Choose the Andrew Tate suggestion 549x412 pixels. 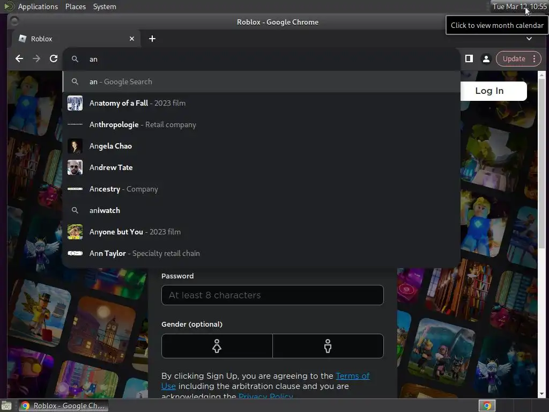click(x=261, y=167)
